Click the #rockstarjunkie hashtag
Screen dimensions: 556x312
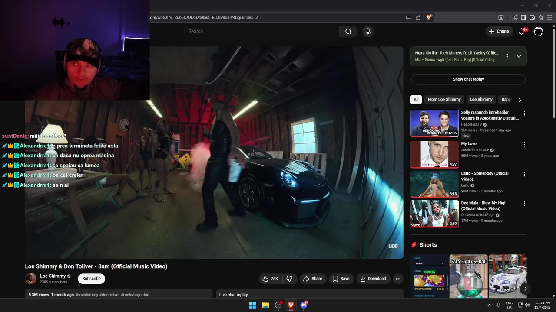pos(135,295)
